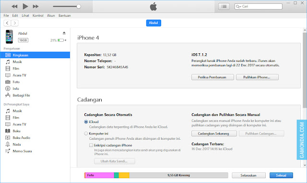Image resolution: width=307 pixels, height=183 pixels.
Task: Click the fast-forward playback button
Action: coord(35,6)
